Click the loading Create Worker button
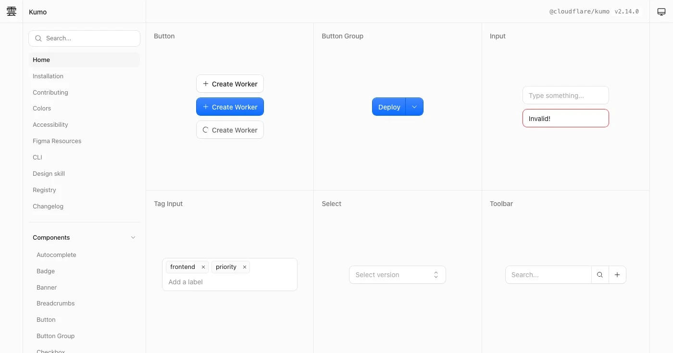The height and width of the screenshot is (353, 673). click(230, 130)
